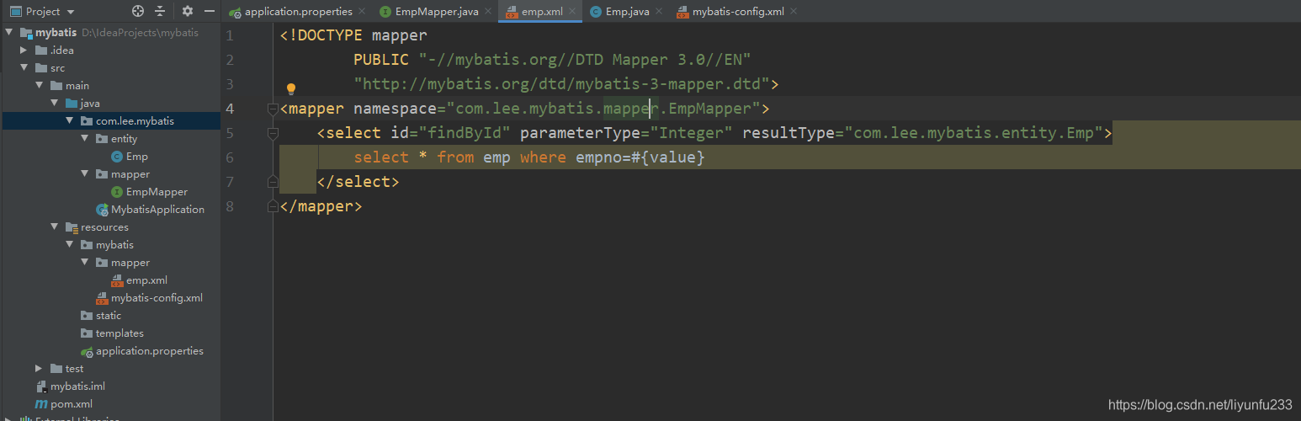Select emp.xml in project tree
This screenshot has width=1301, height=421.
tap(146, 280)
